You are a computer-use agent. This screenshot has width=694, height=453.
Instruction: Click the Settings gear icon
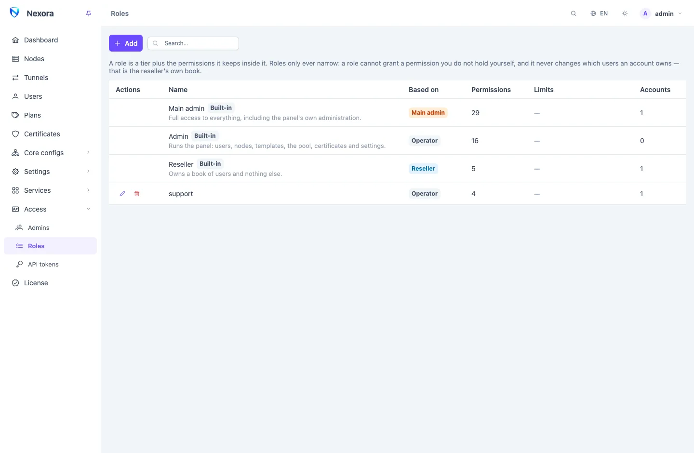click(x=15, y=172)
